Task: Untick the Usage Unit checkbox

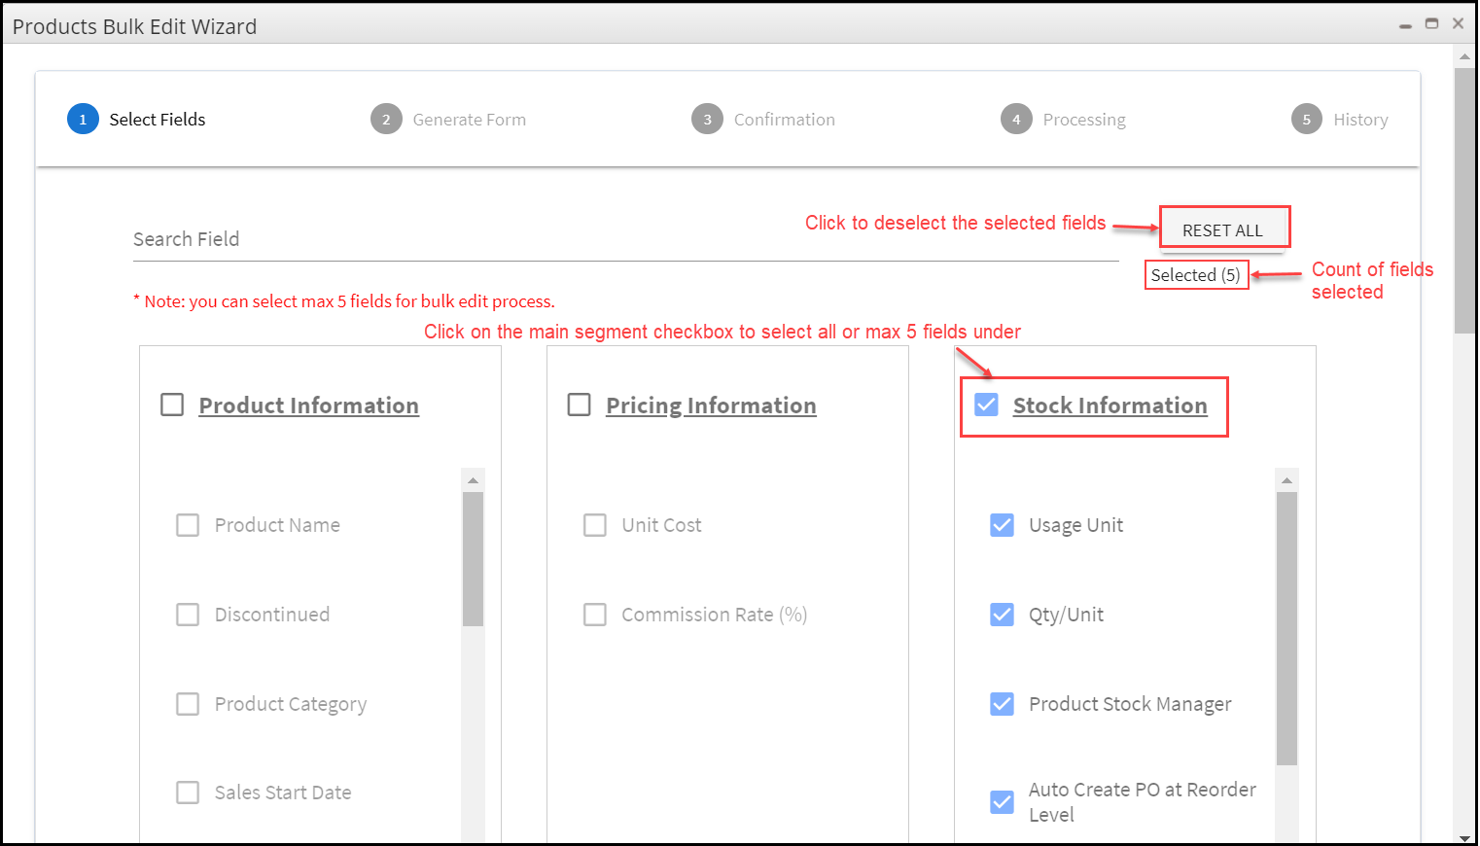Action: (x=1002, y=525)
